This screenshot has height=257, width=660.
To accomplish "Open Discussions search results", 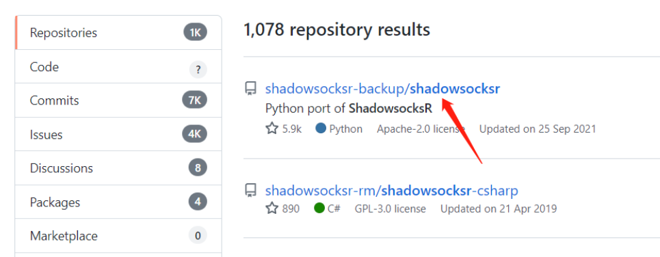I will [118, 168].
